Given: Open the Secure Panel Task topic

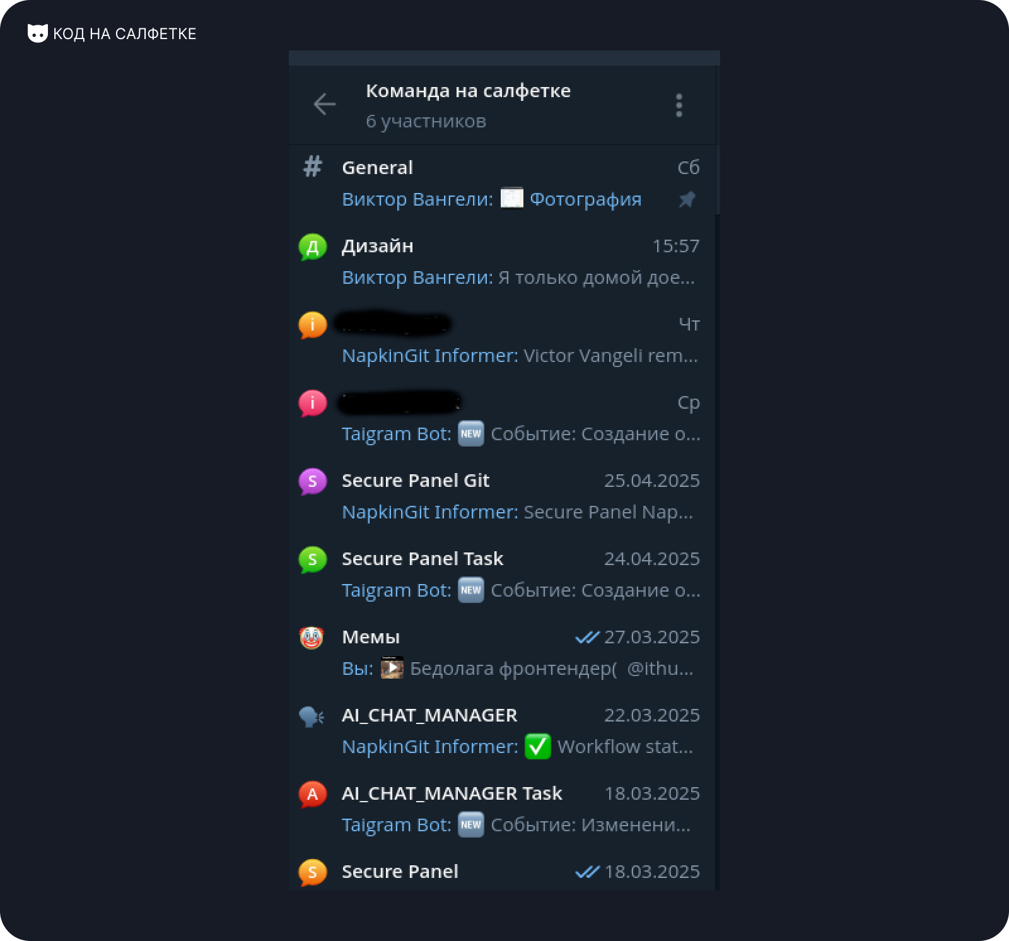Looking at the screenshot, I should 503,575.
